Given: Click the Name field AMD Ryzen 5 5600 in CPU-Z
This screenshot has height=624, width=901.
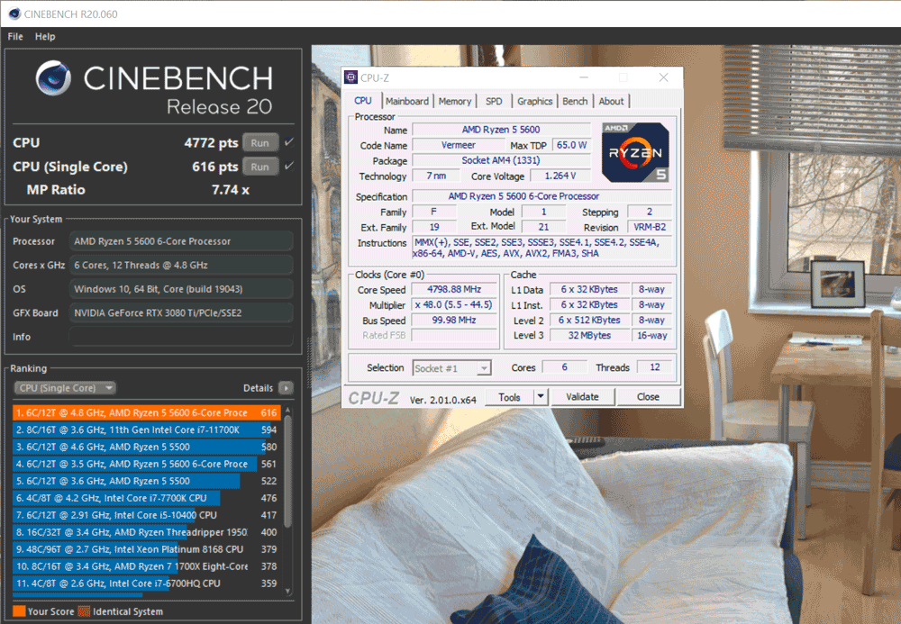Looking at the screenshot, I should (501, 130).
